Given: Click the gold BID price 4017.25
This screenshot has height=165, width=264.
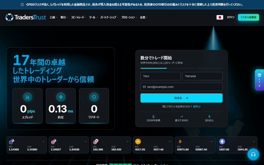Looking at the screenshot, I should coord(140,149).
